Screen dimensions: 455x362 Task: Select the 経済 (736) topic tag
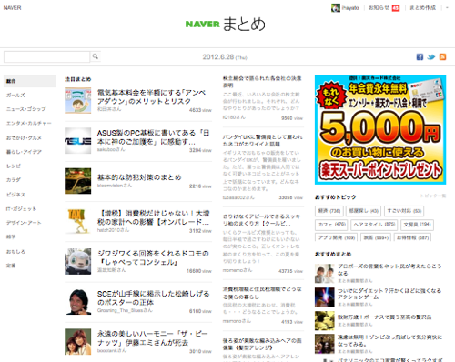329,211
